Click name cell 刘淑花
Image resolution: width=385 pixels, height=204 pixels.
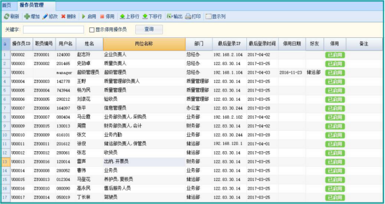coord(89,99)
